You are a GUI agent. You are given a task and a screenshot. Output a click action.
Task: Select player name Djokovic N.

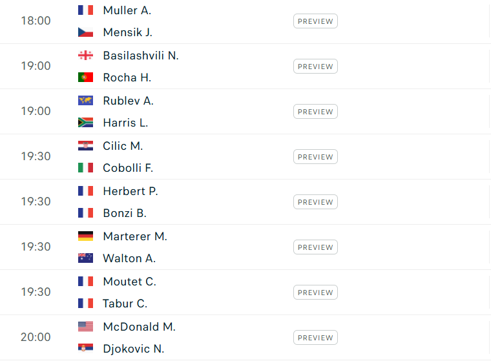click(x=134, y=349)
